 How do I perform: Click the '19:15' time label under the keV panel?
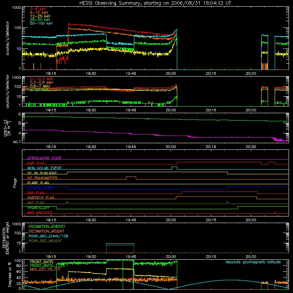click(x=51, y=73)
